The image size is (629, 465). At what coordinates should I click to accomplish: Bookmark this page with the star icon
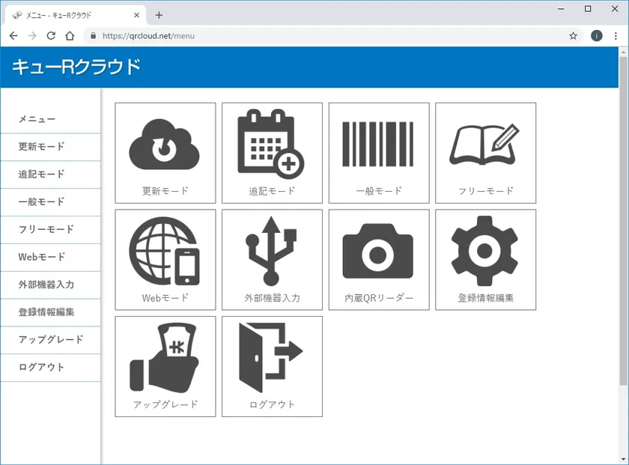click(x=573, y=35)
